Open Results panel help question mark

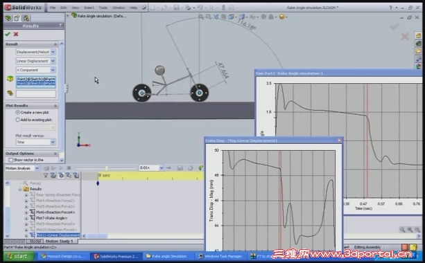60,26
